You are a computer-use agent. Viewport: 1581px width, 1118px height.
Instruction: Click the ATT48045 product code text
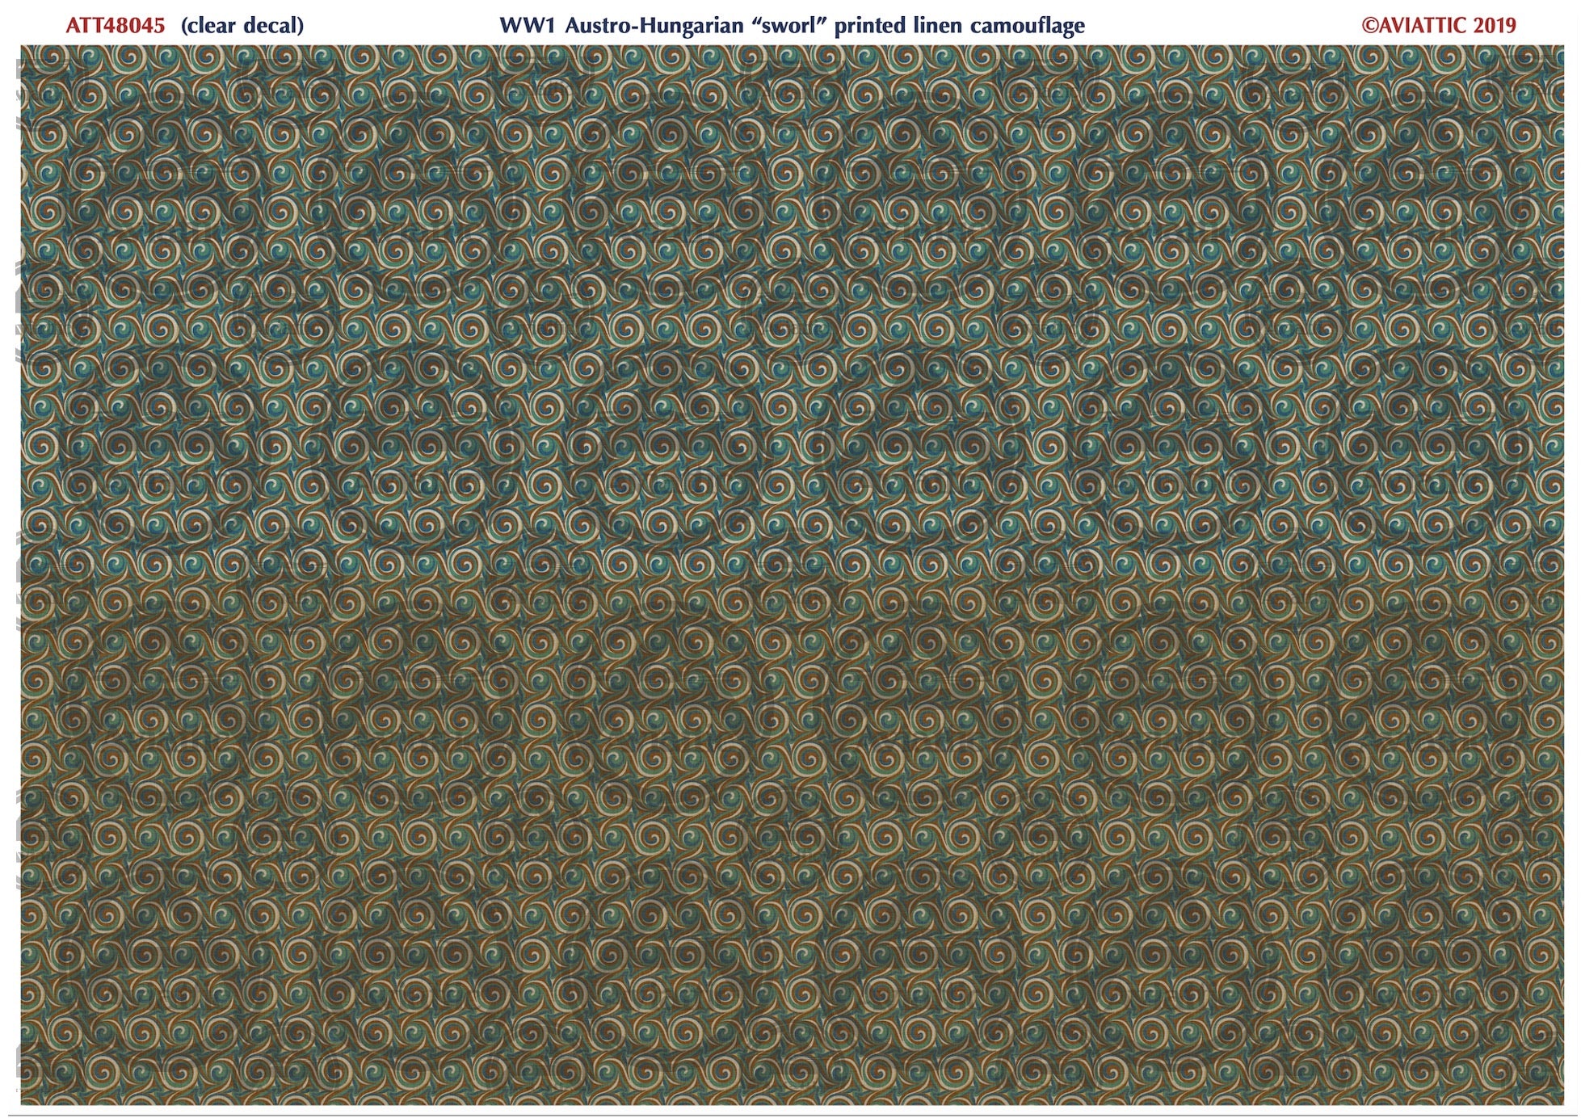[x=115, y=26]
